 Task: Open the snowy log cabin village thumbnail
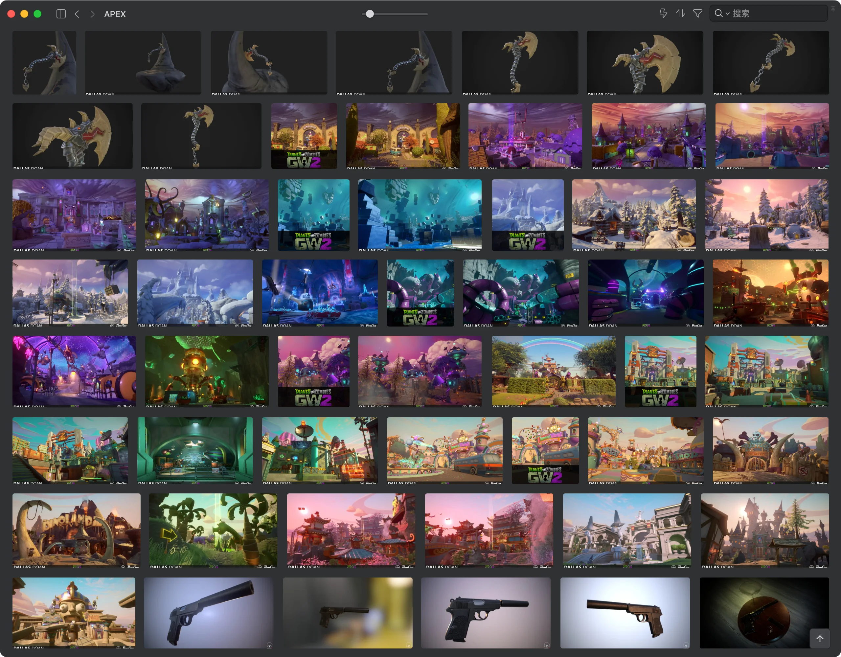634,215
